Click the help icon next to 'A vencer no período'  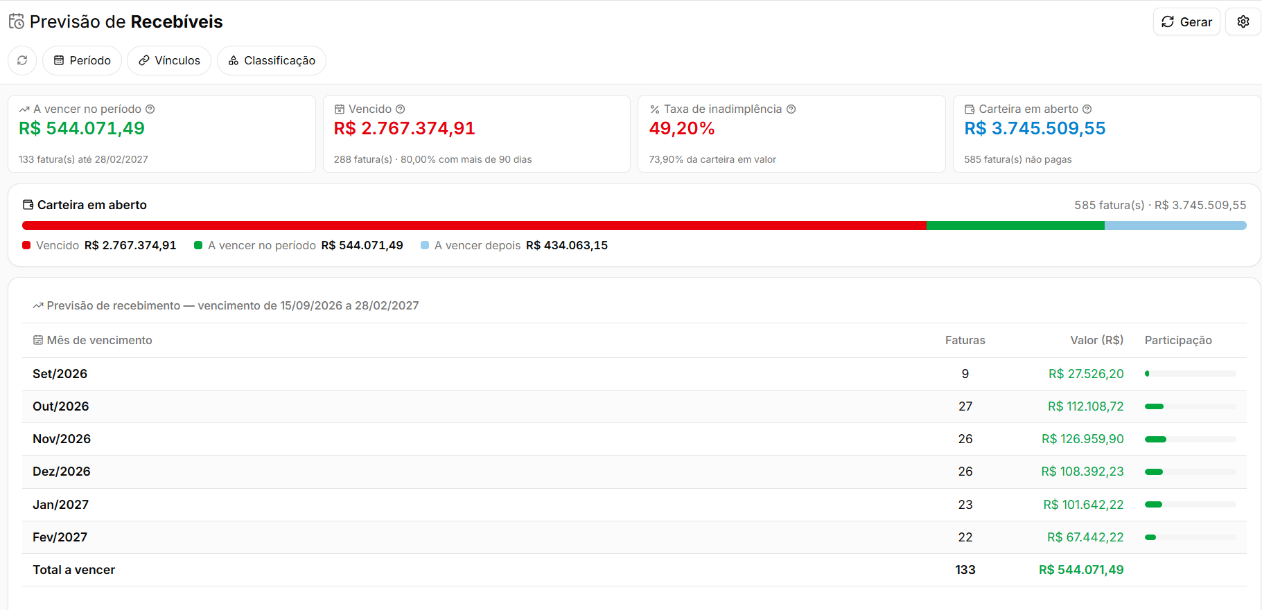[x=150, y=109]
